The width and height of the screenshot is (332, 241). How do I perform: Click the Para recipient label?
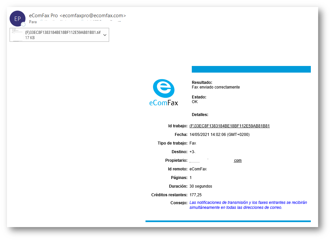(33, 22)
